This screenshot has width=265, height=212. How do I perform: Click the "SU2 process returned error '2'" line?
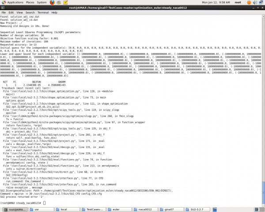[22, 197]
